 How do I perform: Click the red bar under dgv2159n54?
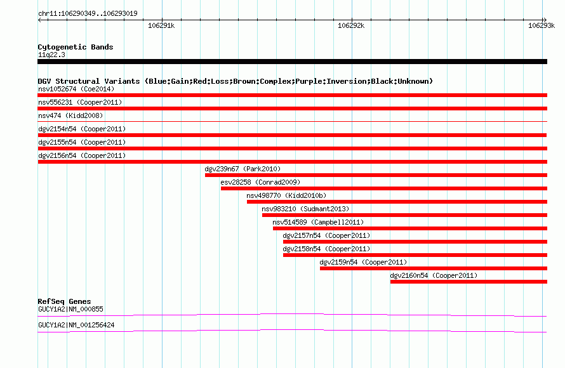(x=434, y=268)
